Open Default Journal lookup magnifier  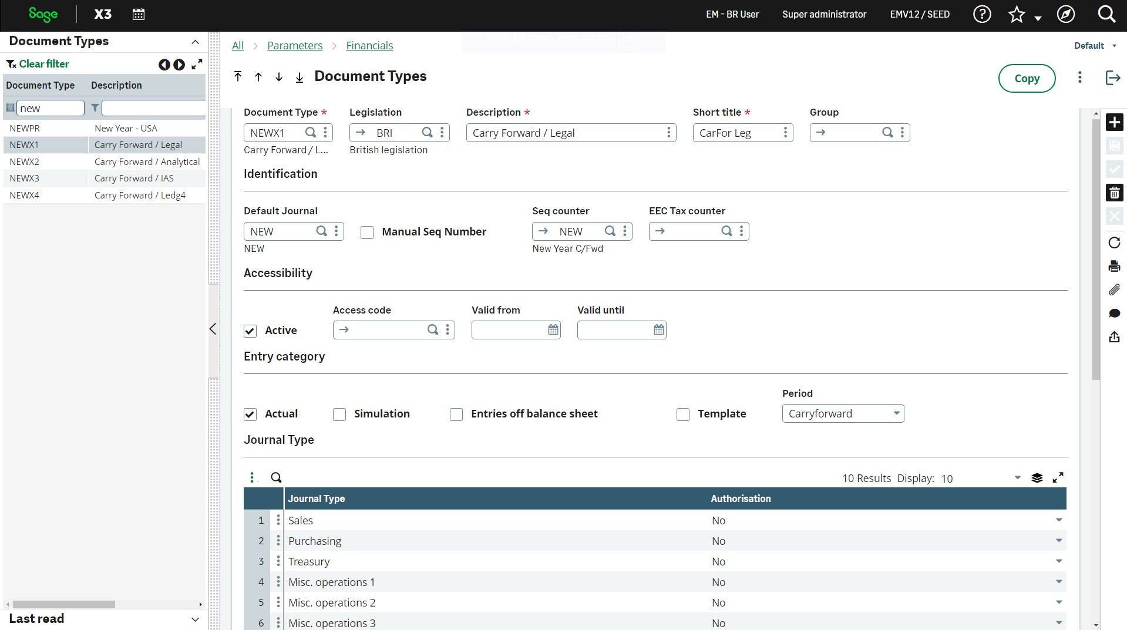[x=322, y=231]
